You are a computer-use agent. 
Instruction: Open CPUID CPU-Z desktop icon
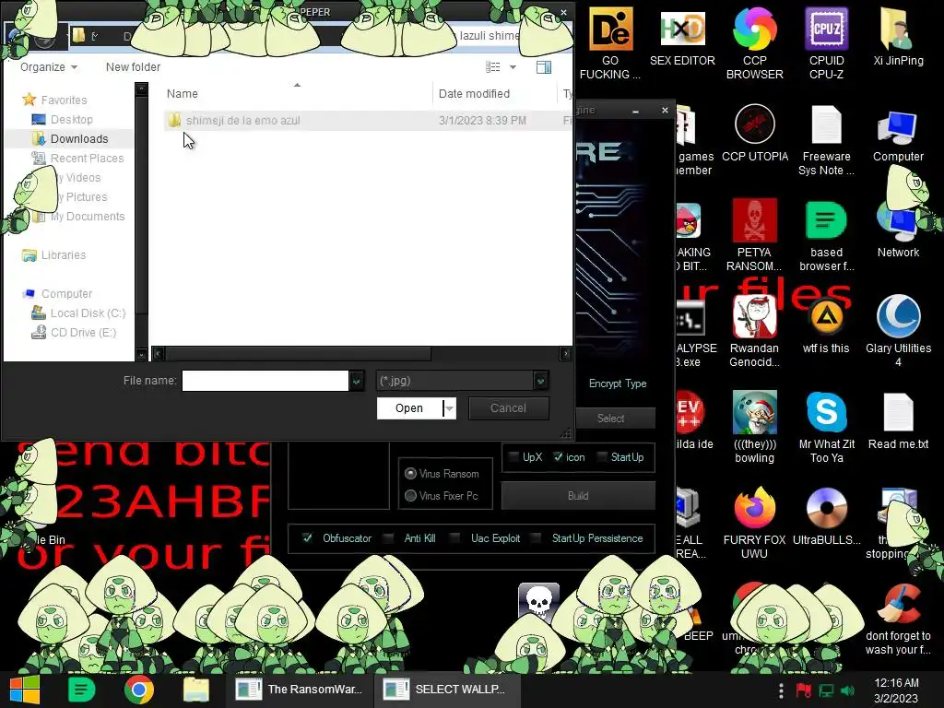(x=826, y=43)
